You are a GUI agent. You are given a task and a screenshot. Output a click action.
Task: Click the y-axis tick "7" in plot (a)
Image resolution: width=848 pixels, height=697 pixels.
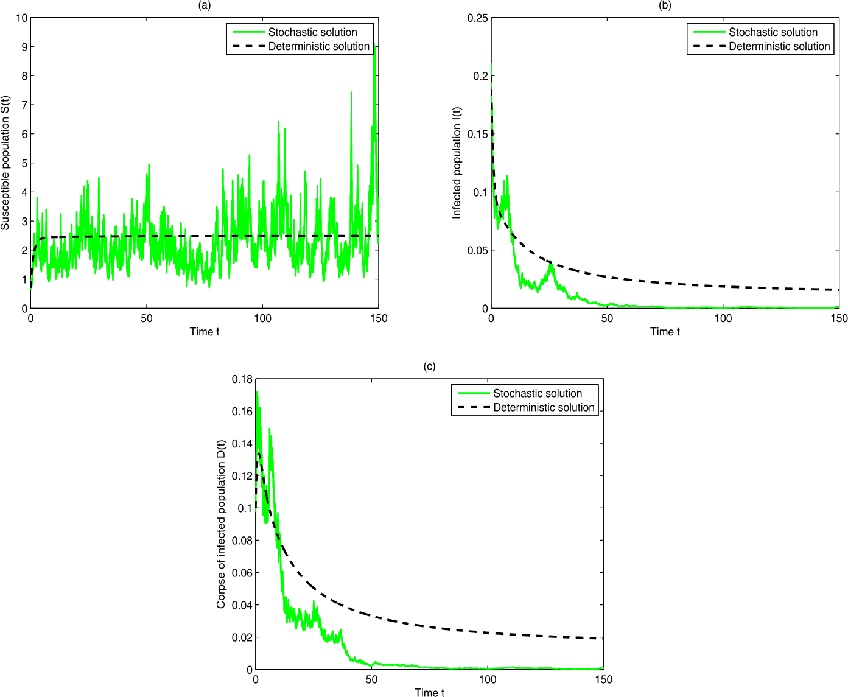pyautogui.click(x=25, y=105)
